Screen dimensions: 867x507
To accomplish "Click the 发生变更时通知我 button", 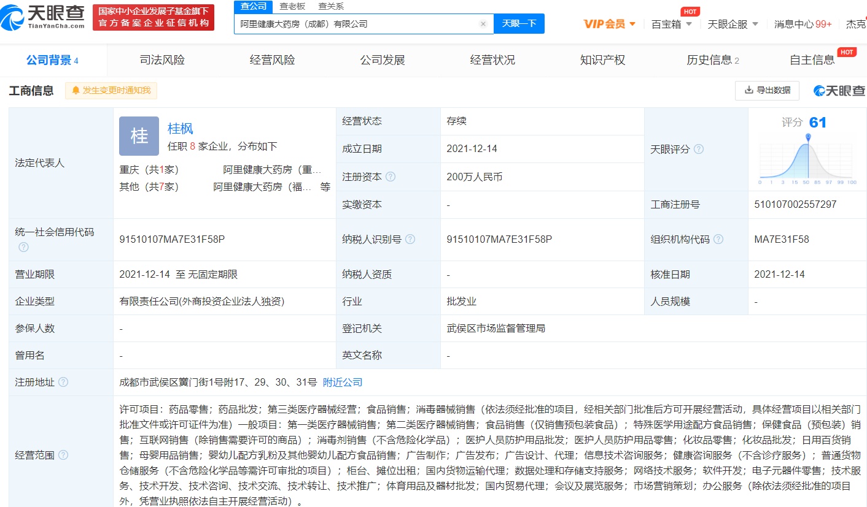I will pyautogui.click(x=111, y=91).
